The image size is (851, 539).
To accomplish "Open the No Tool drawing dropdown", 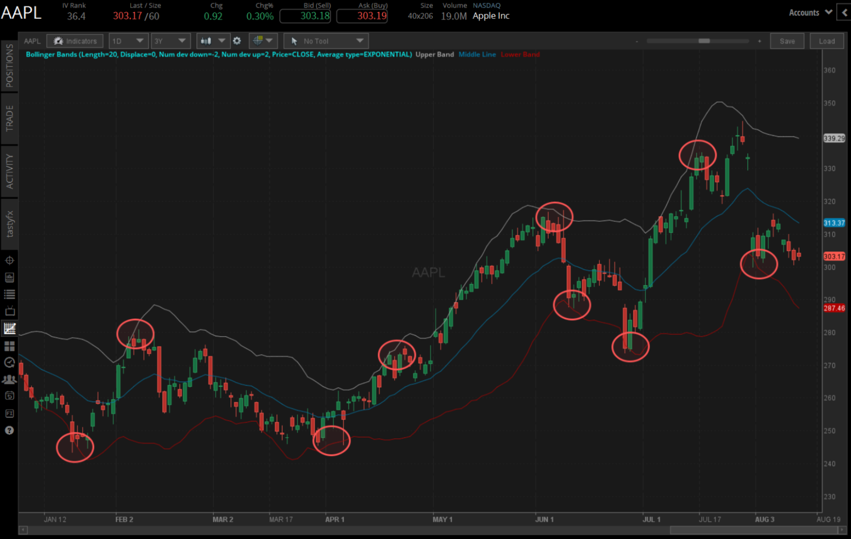I will click(326, 41).
